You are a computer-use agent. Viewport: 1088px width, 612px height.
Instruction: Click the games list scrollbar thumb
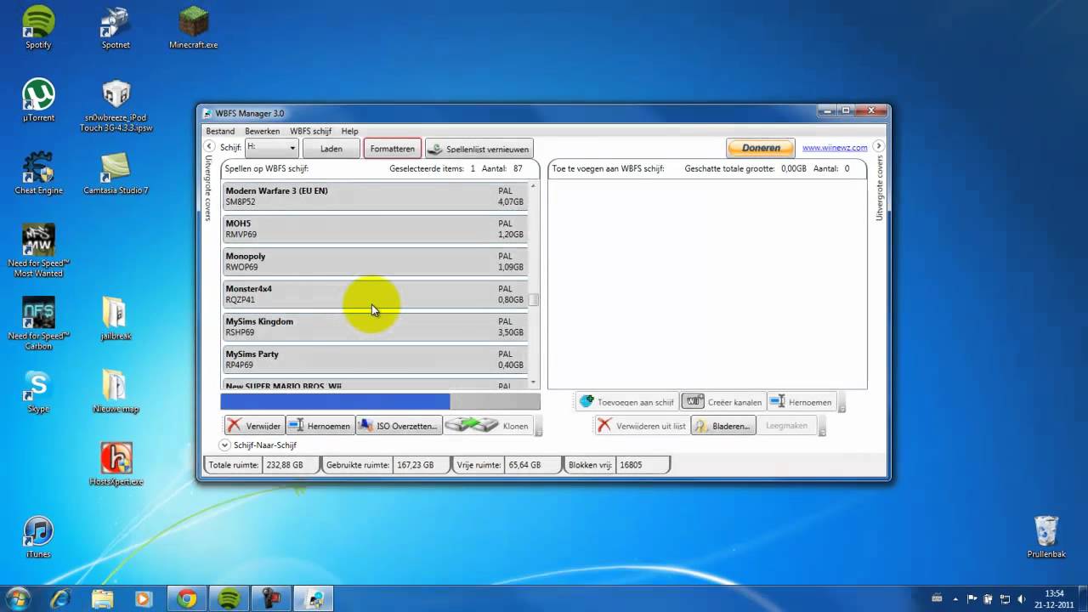(x=534, y=299)
